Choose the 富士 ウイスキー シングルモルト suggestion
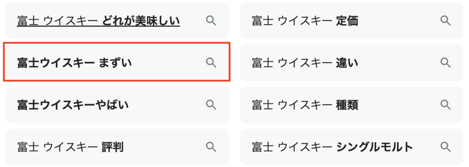This screenshot has height=167, width=469. pyautogui.click(x=333, y=147)
